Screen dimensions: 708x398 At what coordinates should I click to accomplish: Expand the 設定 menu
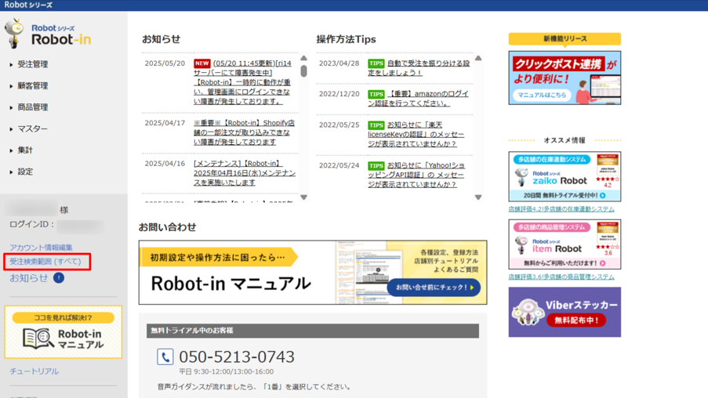(21, 172)
